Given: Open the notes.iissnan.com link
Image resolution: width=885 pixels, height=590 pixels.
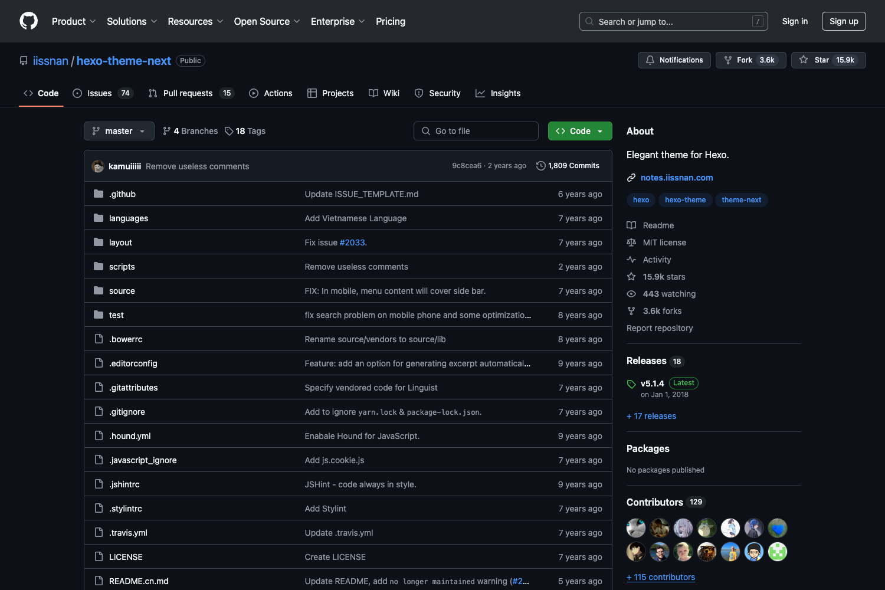Looking at the screenshot, I should [x=677, y=178].
